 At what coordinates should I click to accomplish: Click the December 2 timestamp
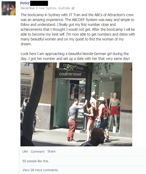pyautogui.click(x=29, y=8)
